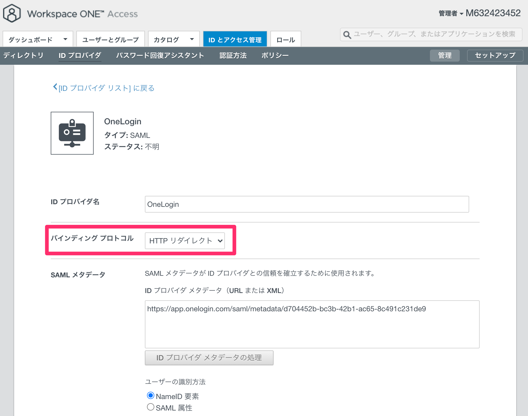Image resolution: width=528 pixels, height=416 pixels.
Task: Open the パスワード回復アシスタント submenu item
Action: click(x=160, y=55)
